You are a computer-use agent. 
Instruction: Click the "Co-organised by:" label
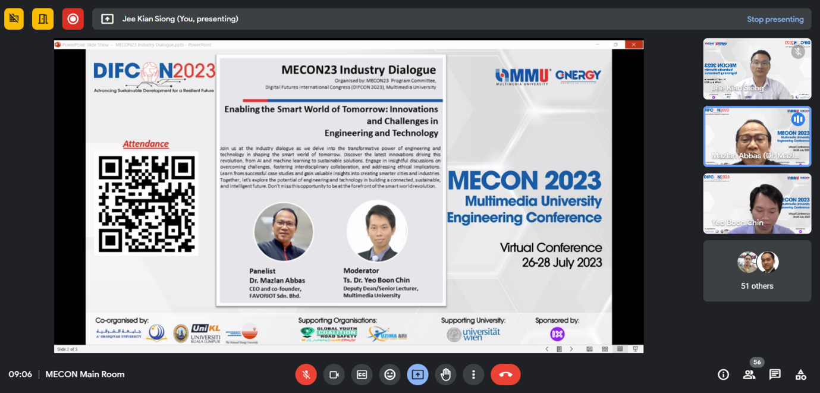[x=122, y=320]
